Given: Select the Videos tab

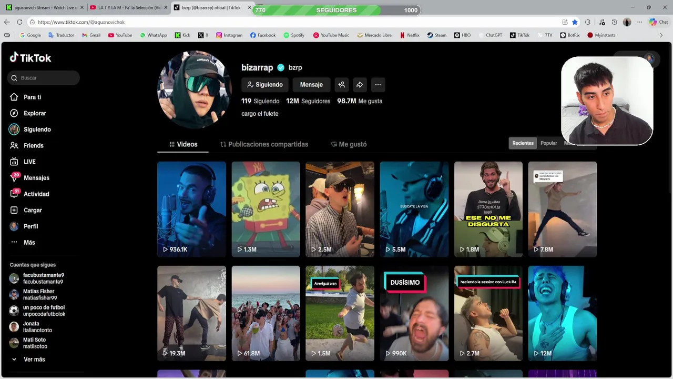Looking at the screenshot, I should point(183,144).
